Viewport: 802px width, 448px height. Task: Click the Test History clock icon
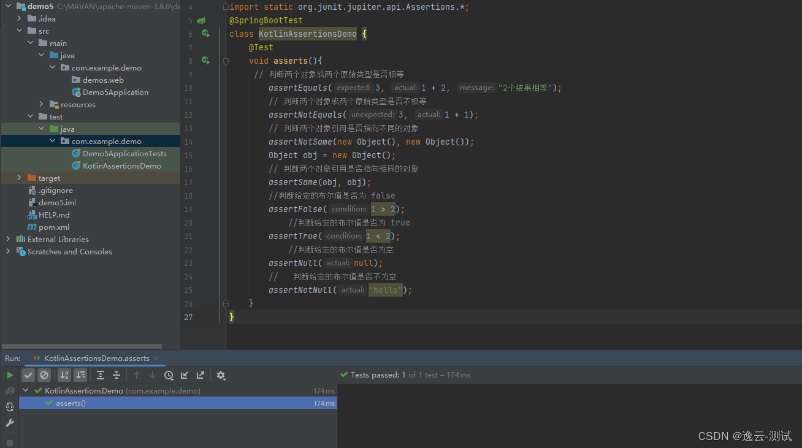169,374
